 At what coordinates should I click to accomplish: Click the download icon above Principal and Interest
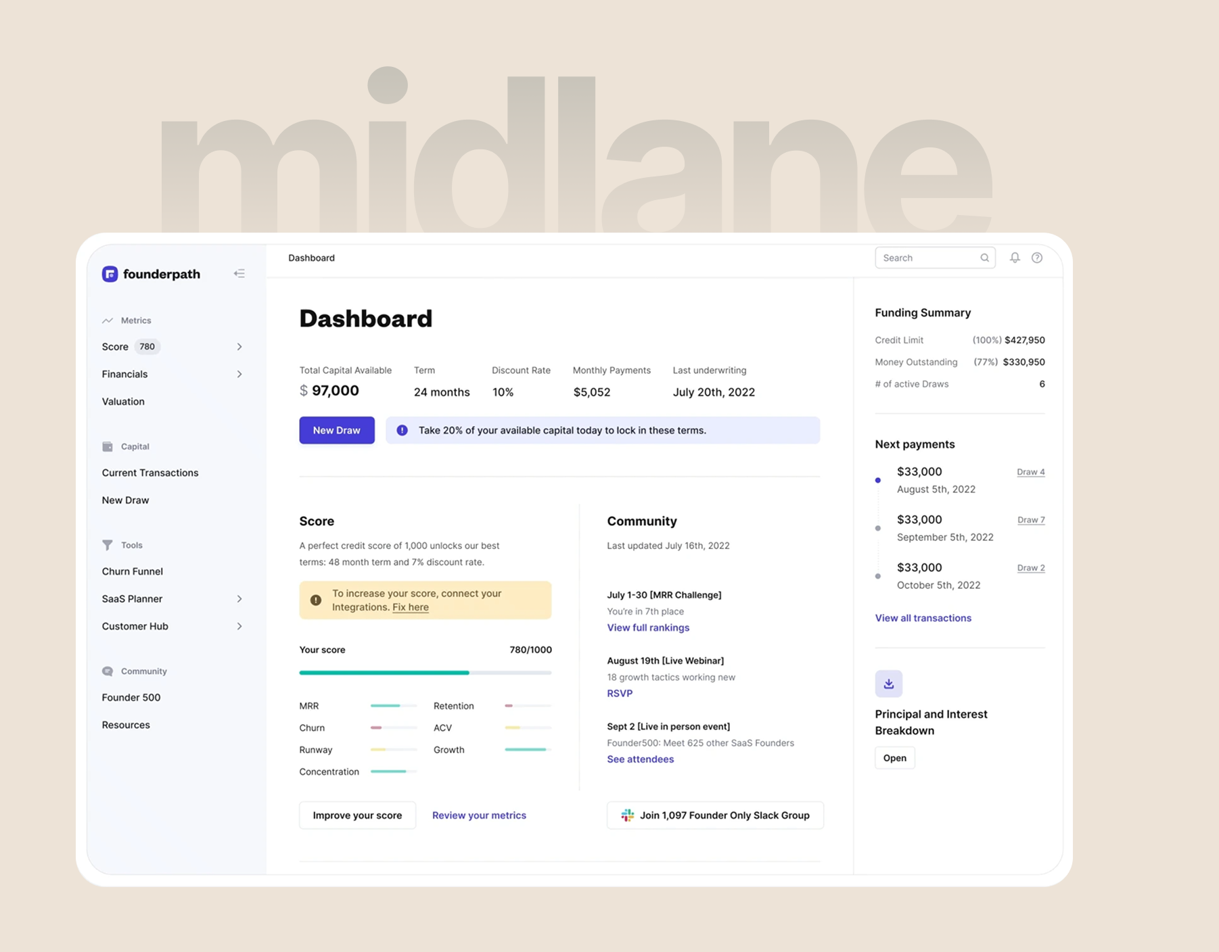coord(889,684)
